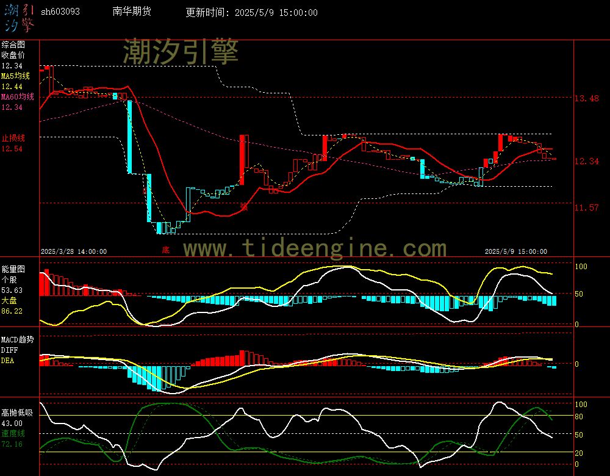The height and width of the screenshot is (476, 610).
Task: Click the 大盘 energy value 86.22
Action: [12, 311]
